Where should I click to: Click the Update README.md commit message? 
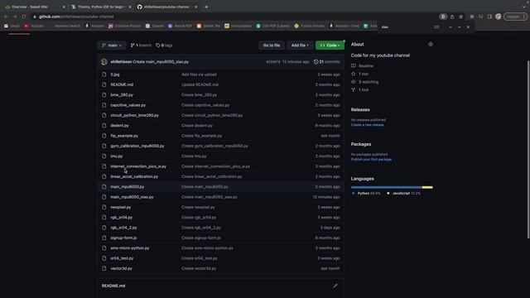(200, 84)
